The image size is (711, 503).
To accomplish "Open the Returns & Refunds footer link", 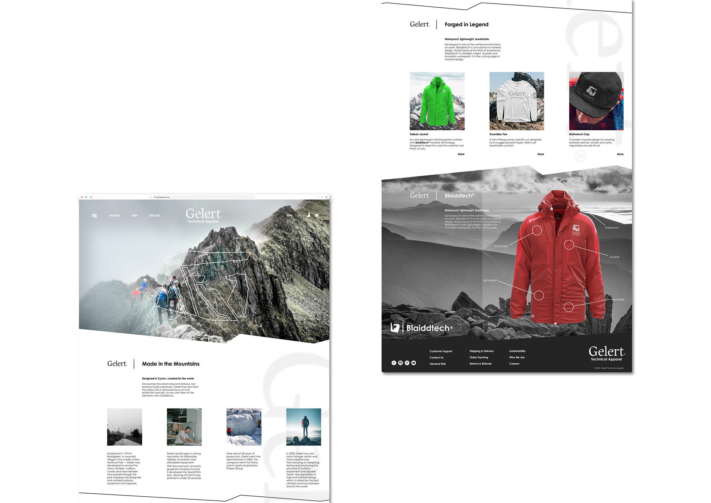I will [481, 364].
